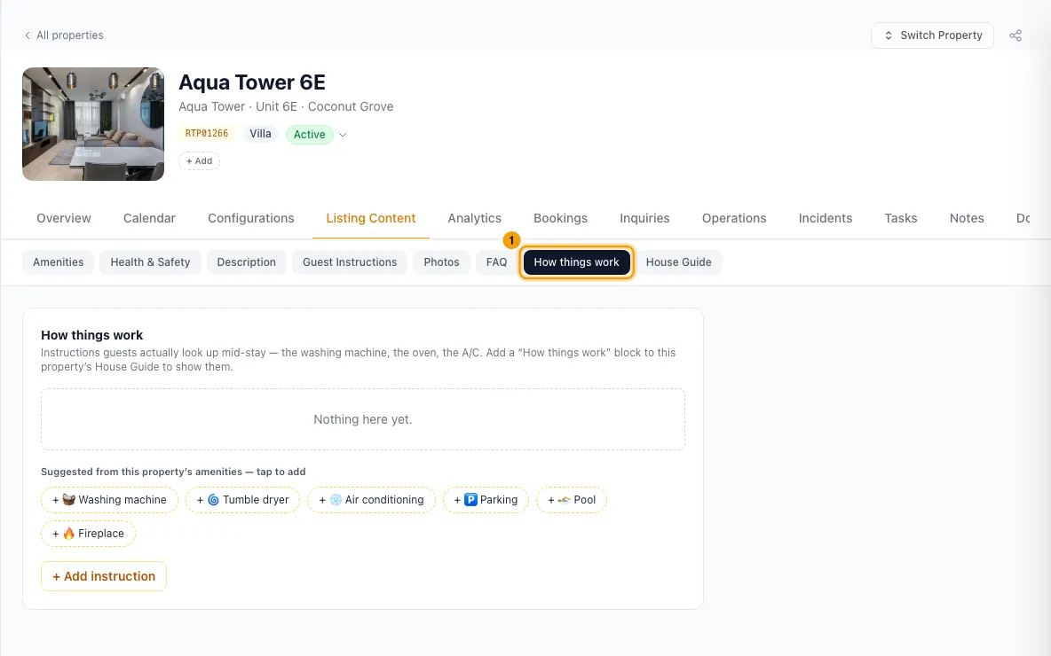This screenshot has height=656, width=1051.
Task: Go to the Configurations tab
Action: (x=250, y=218)
